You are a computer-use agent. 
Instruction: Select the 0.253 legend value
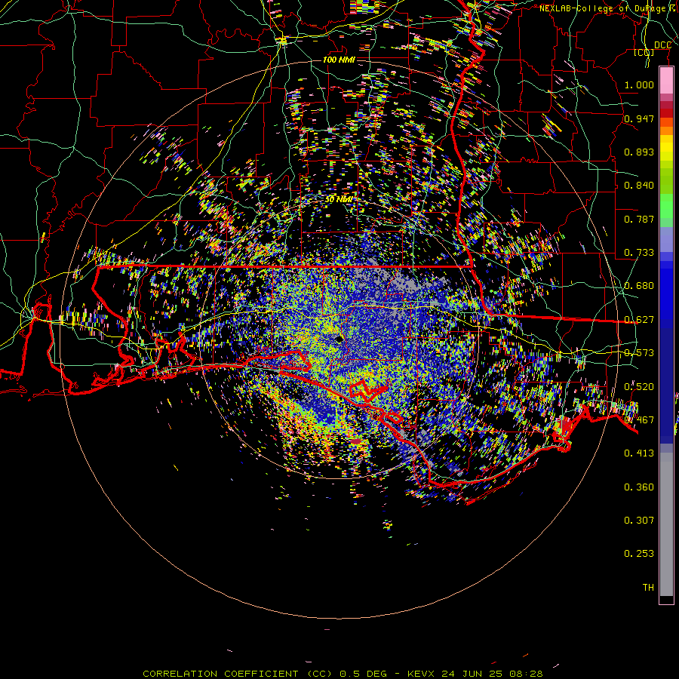(x=639, y=554)
